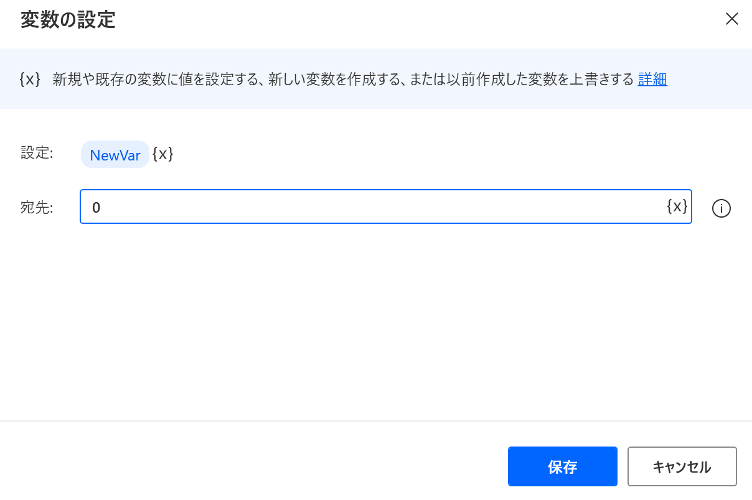The image size is (752, 500).
Task: Rename variable by clicking the NewVar name
Action: pyautogui.click(x=115, y=155)
